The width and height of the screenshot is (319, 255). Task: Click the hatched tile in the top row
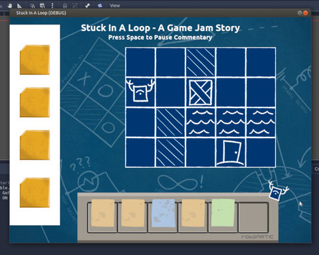[x=201, y=62]
